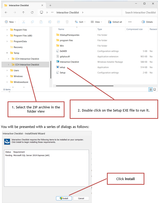Click the '514 KB' size cell
Screen dimensions: 160x203
tap(144, 67)
